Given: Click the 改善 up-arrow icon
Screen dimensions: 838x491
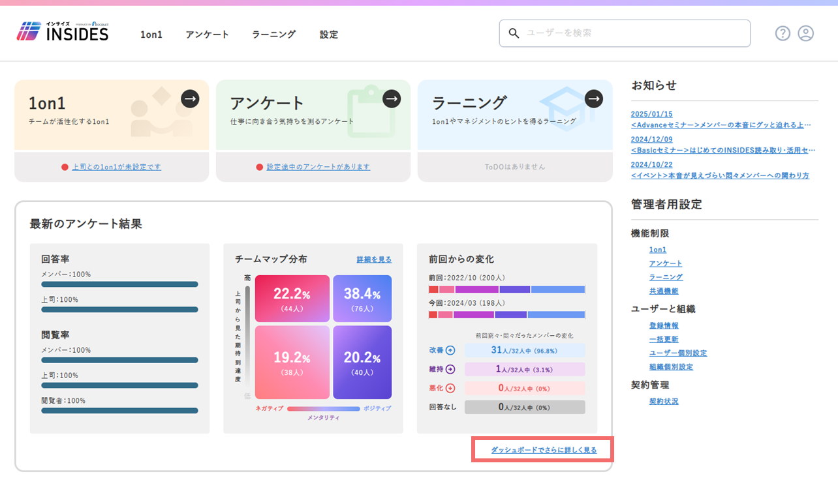Looking at the screenshot, I should [450, 350].
